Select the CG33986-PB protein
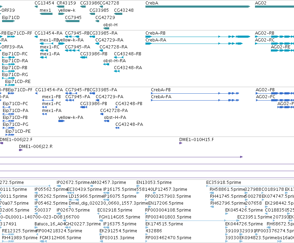The image size is (294, 243). (x=84, y=107)
